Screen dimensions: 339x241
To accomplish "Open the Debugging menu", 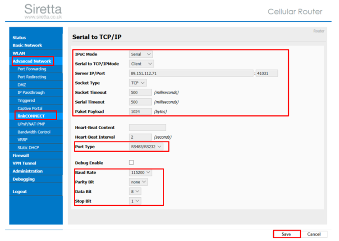I will pyautogui.click(x=23, y=179).
